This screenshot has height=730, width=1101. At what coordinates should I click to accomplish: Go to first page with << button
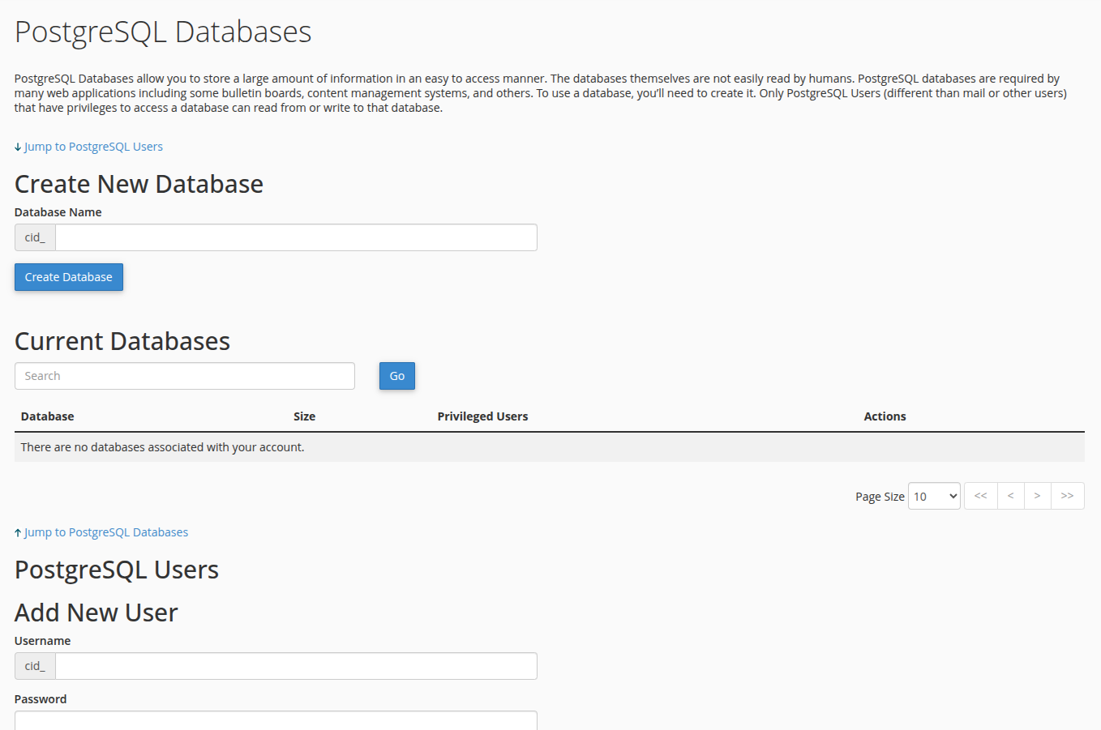980,496
